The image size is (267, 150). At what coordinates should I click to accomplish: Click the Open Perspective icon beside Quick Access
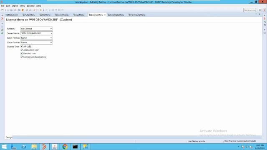point(260,10)
